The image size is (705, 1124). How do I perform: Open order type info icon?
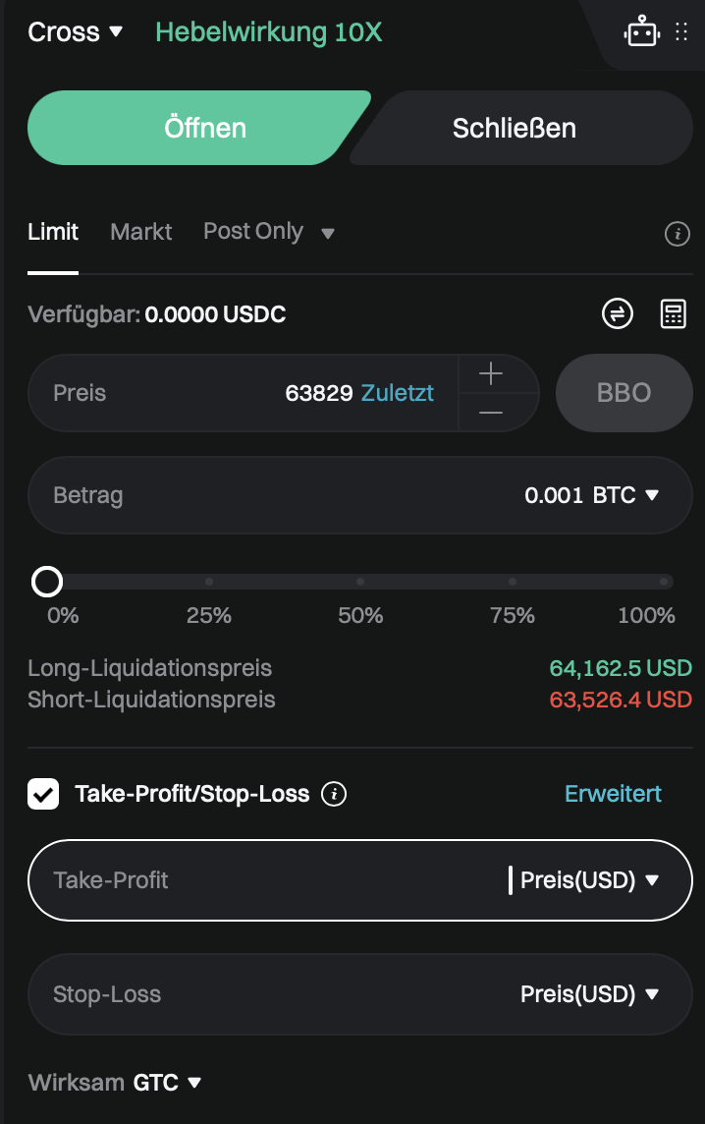(x=678, y=233)
